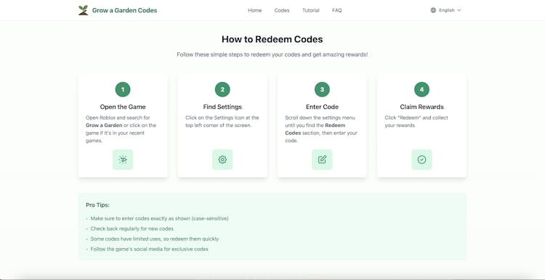
Task: Open the FAQ nav item
Action: [336, 10]
